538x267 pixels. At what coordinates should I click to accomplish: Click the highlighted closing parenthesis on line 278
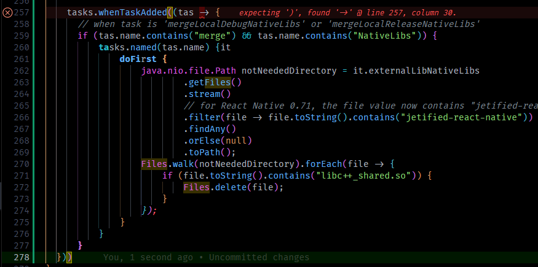[x=69, y=257]
